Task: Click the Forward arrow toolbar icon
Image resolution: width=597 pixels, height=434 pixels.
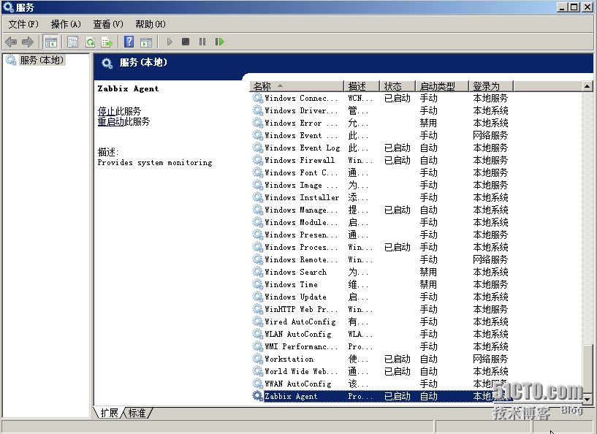Action: 28,42
